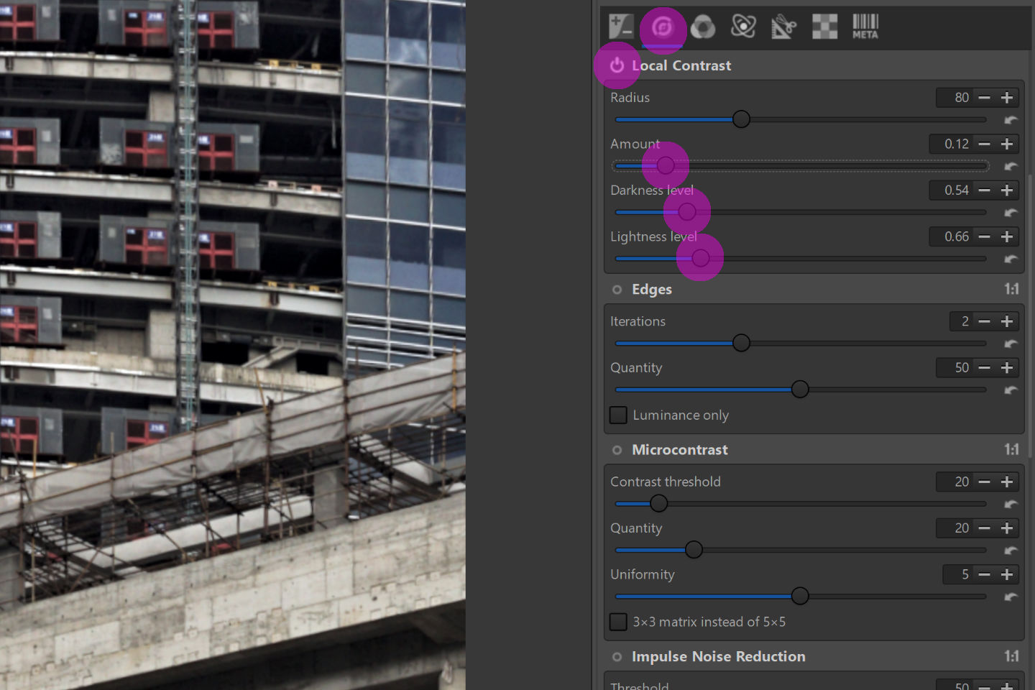Reset Darkness level to its default
Viewport: 1035px width, 690px height.
point(1011,212)
